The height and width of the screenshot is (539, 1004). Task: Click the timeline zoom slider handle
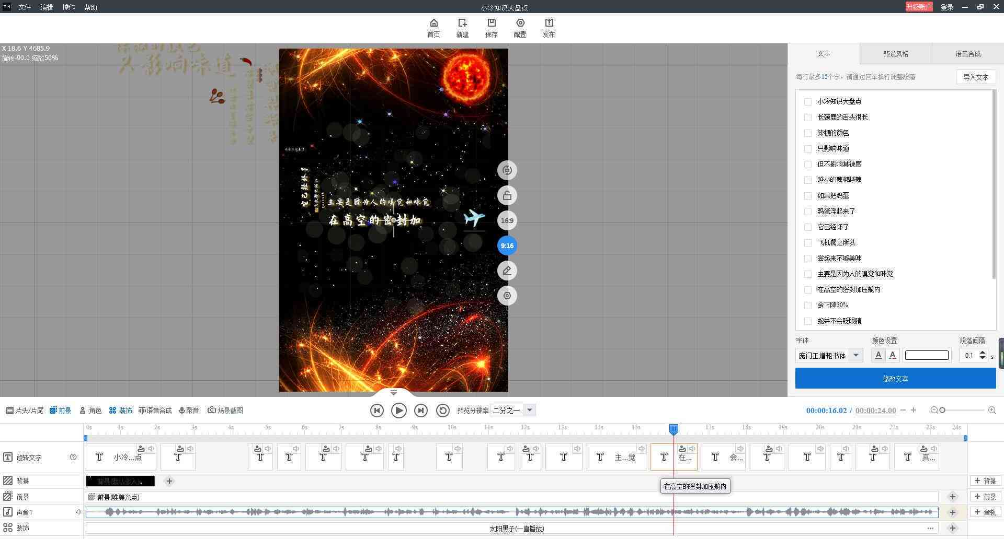point(942,411)
